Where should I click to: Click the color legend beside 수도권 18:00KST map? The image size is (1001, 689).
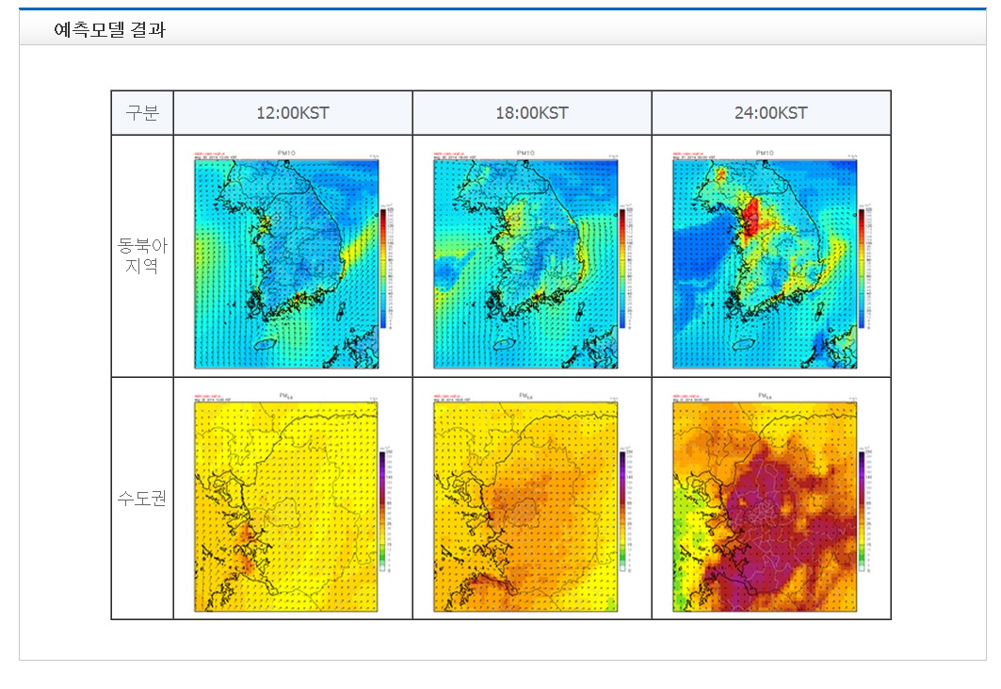tap(622, 511)
